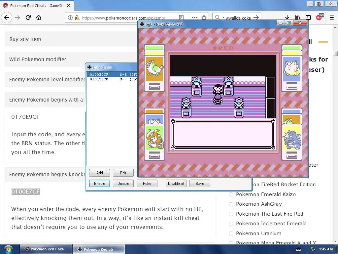Screen dimensions: 338x254
Task: Click the code 0170E9CF on page
Action: coord(25,117)
